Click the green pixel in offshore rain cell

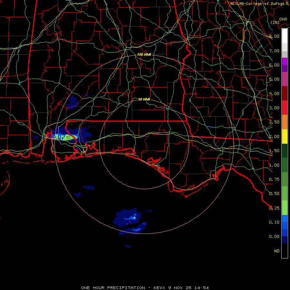(x=134, y=217)
